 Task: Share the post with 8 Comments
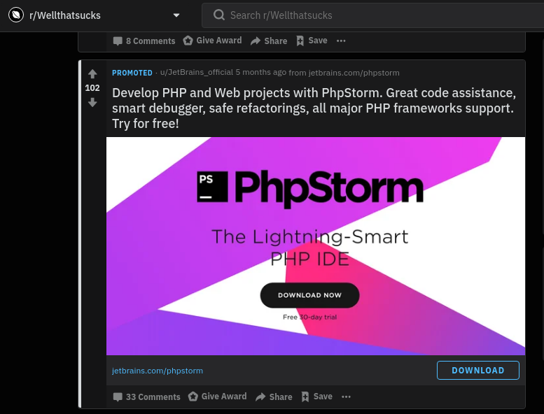[269, 41]
